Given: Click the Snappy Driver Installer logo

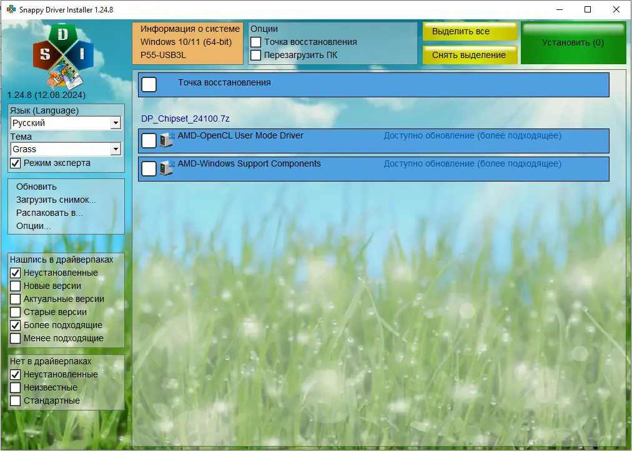Looking at the screenshot, I should [x=62, y=53].
